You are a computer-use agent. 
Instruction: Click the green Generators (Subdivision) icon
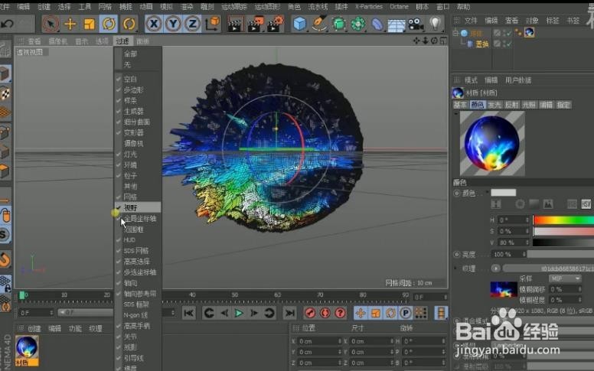pos(338,24)
